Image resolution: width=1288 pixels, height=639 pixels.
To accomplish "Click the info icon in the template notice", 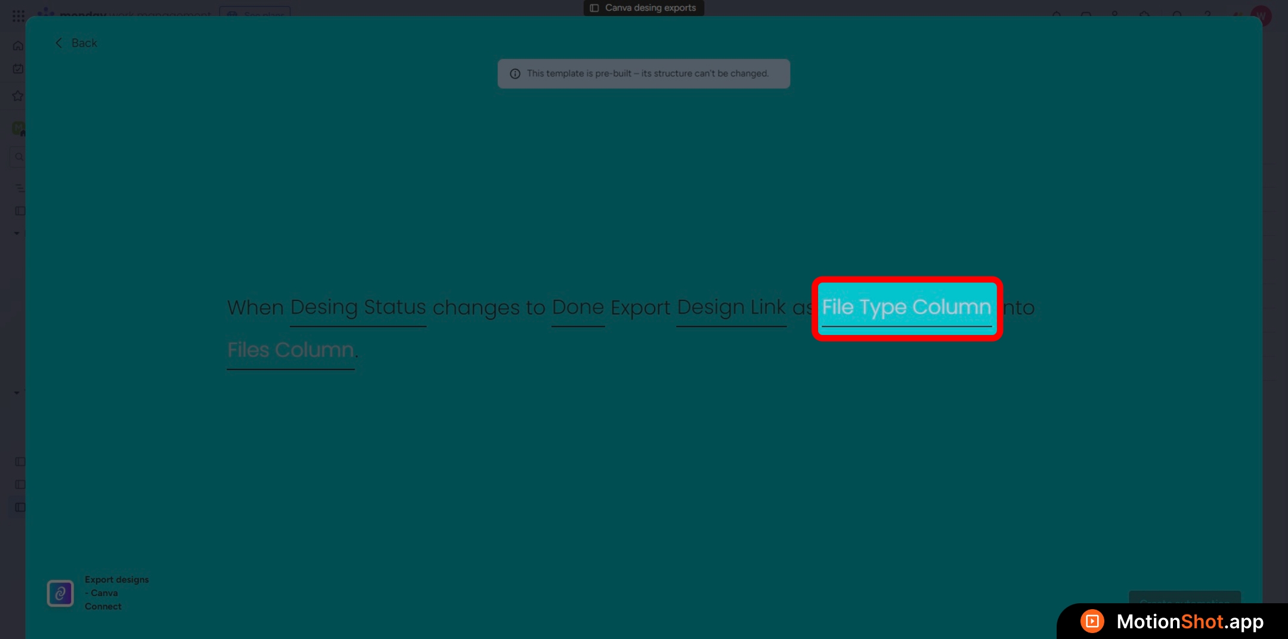I will point(515,74).
